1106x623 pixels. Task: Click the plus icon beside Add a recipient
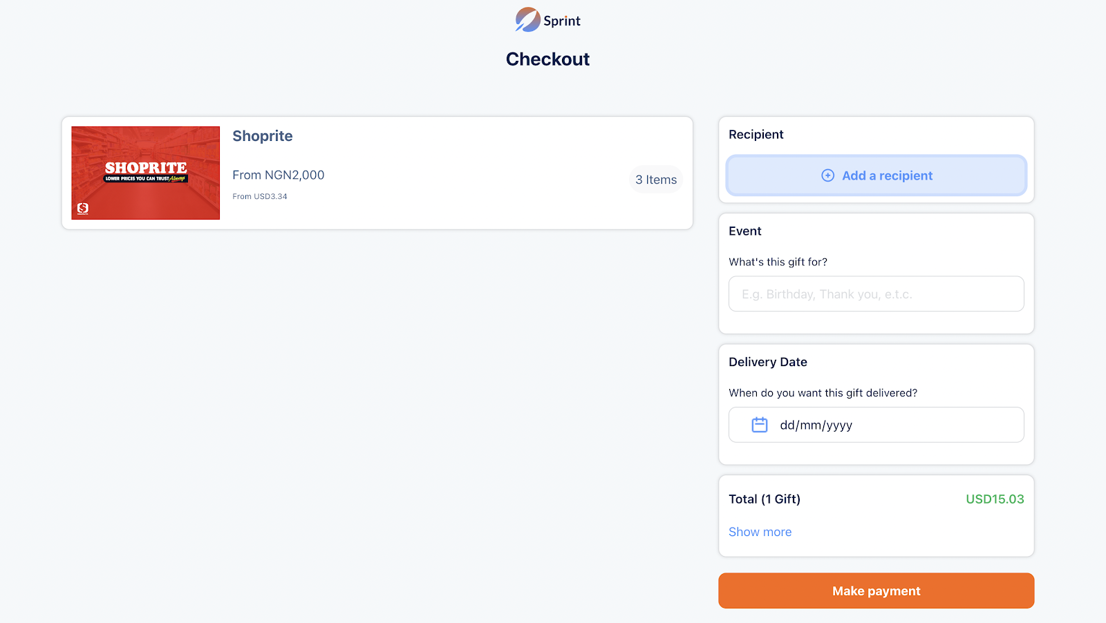827,175
